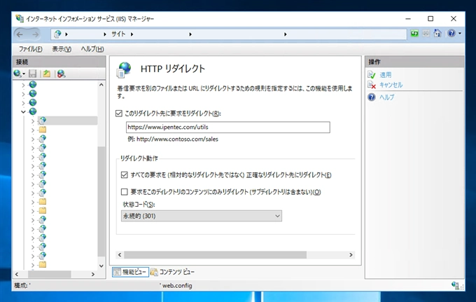Open the Help icon's dropdown arrow
This screenshot has width=476, height=302.
click(x=460, y=34)
